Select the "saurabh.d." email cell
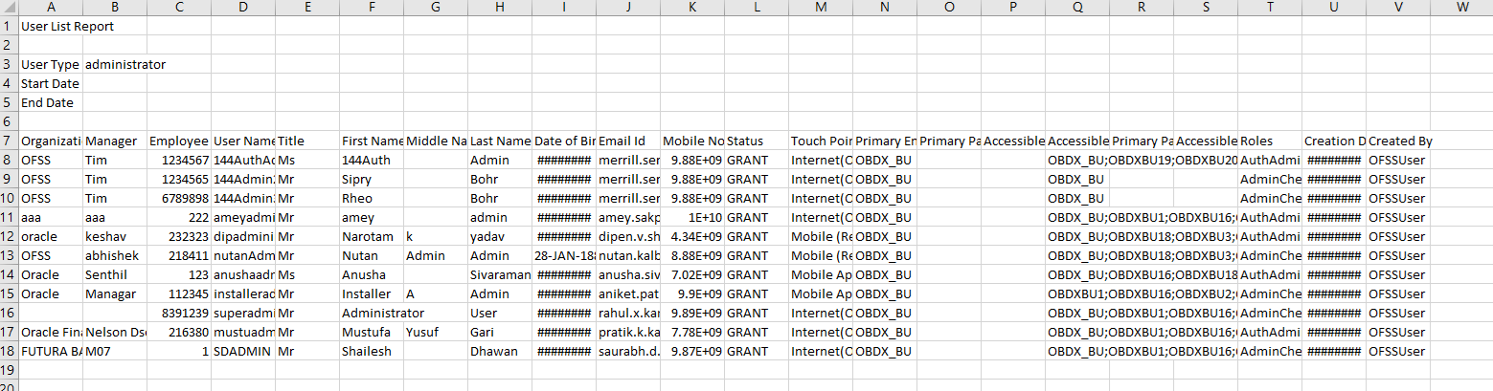This screenshot has height=391, width=1493. point(627,351)
